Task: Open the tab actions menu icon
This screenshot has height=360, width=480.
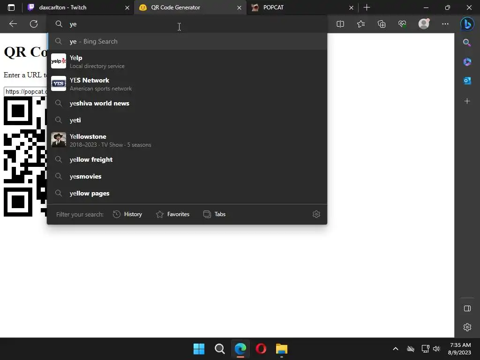Action: (x=11, y=7)
